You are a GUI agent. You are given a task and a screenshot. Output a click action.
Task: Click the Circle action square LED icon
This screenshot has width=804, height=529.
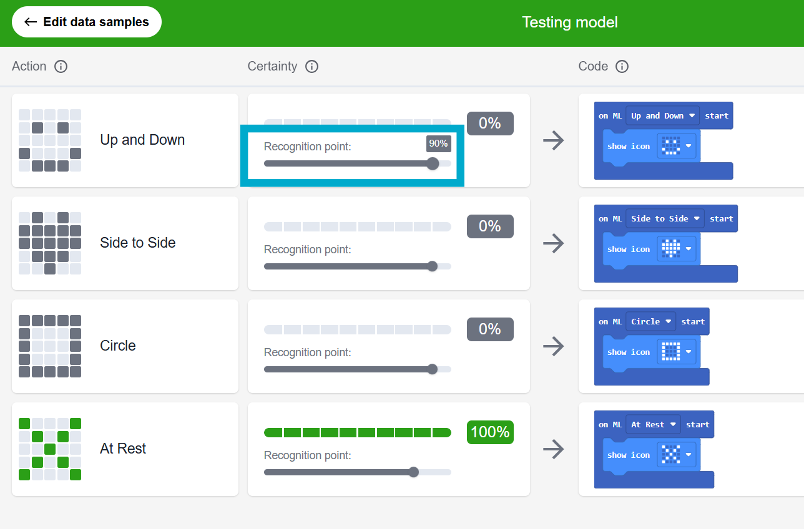click(x=50, y=346)
